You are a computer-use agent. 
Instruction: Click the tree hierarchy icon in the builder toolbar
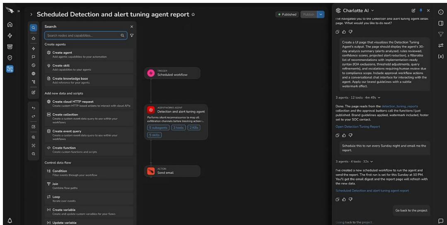[x=34, y=82]
